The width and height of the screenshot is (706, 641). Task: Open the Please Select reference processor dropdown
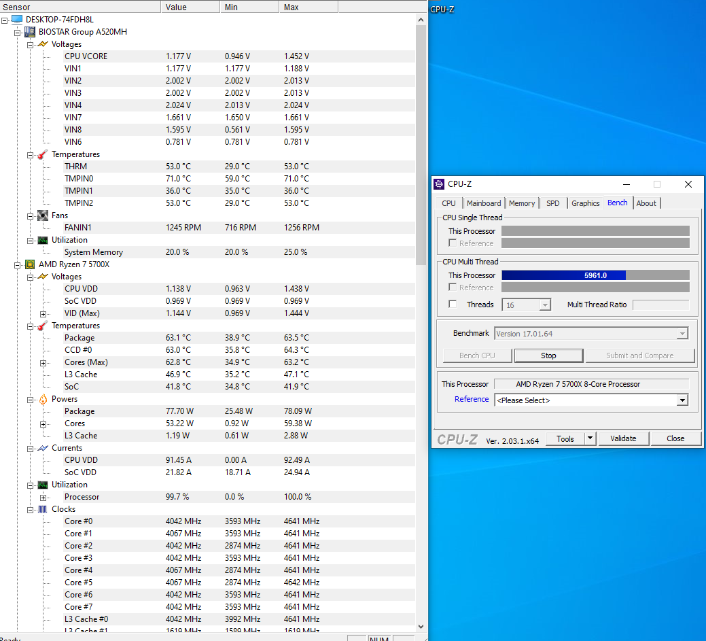click(x=683, y=400)
